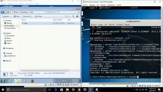
Task: Launch Internet Explorer from Win7 taskbar
Action: click(x=10, y=81)
